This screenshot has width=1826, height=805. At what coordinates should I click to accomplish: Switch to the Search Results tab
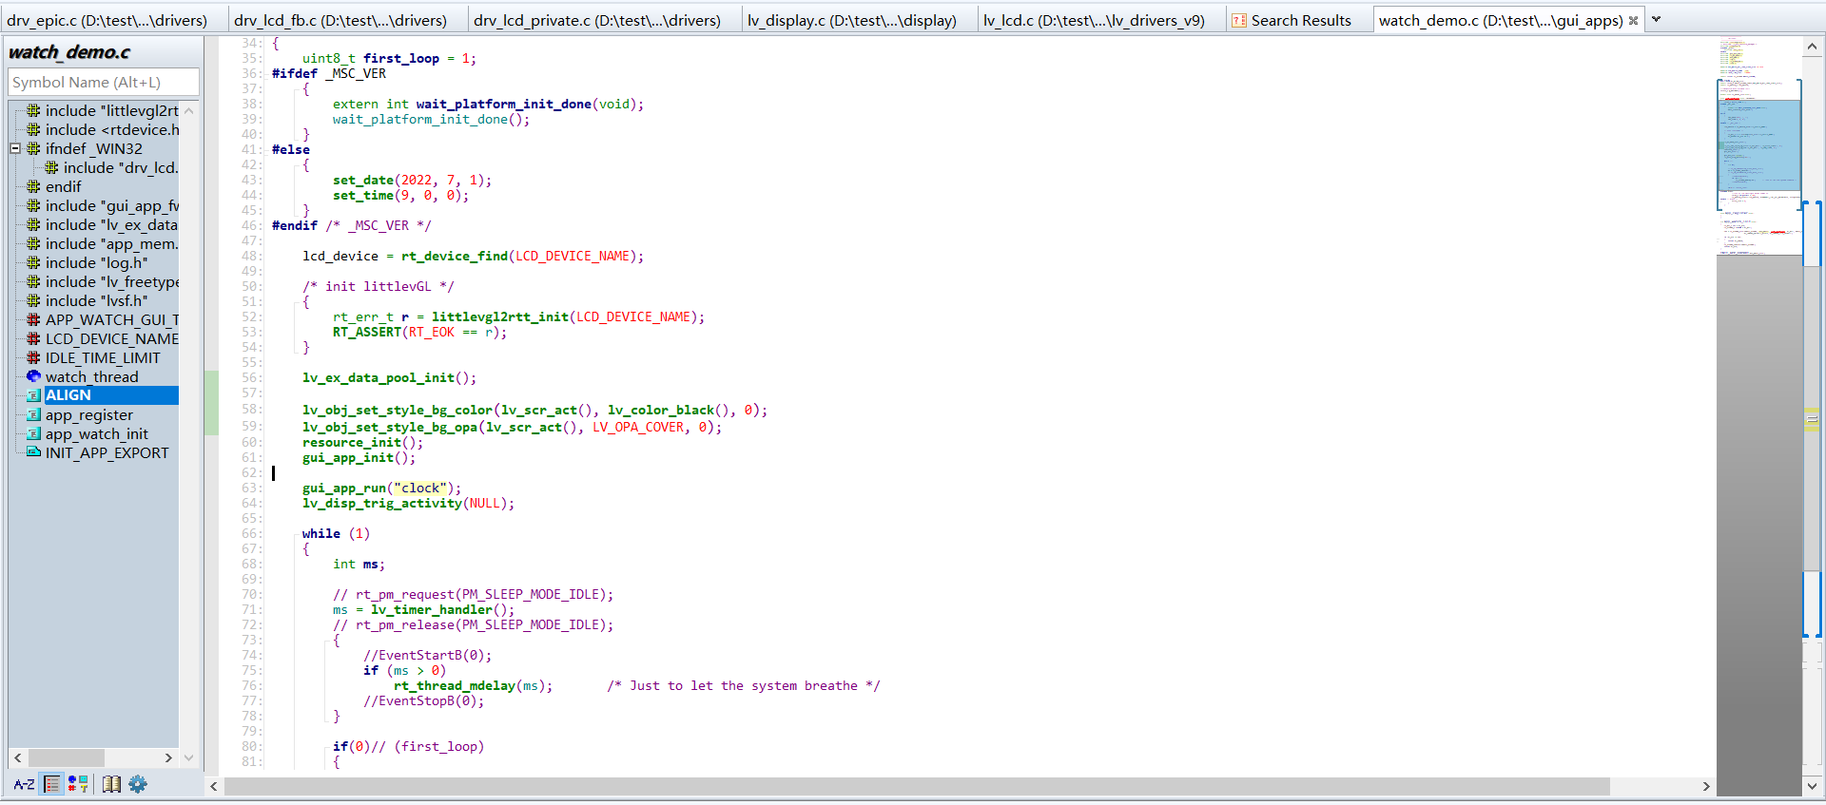tap(1299, 20)
